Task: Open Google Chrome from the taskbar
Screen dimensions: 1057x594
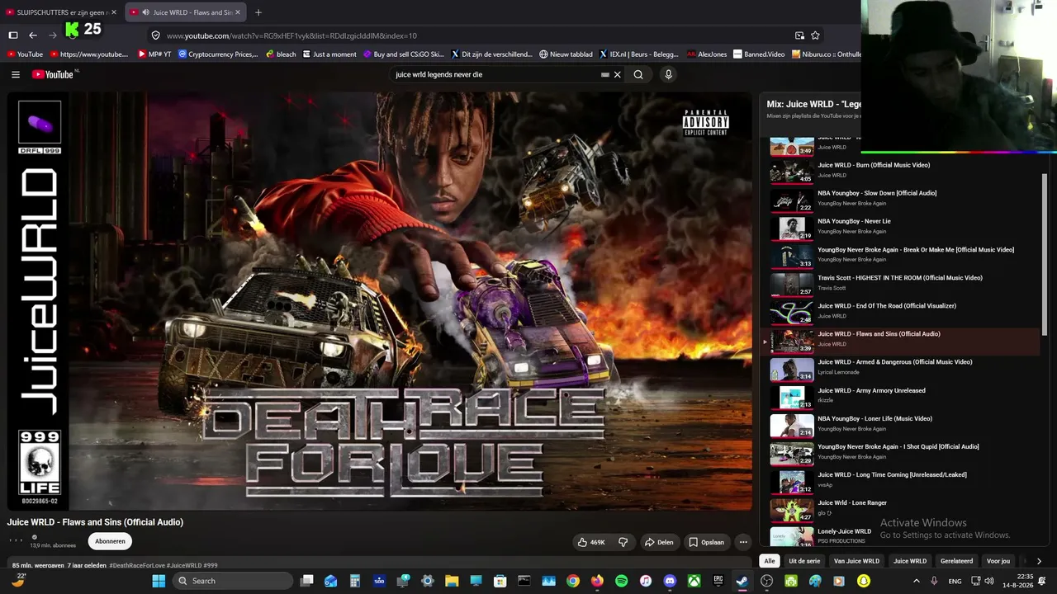Action: click(x=573, y=581)
